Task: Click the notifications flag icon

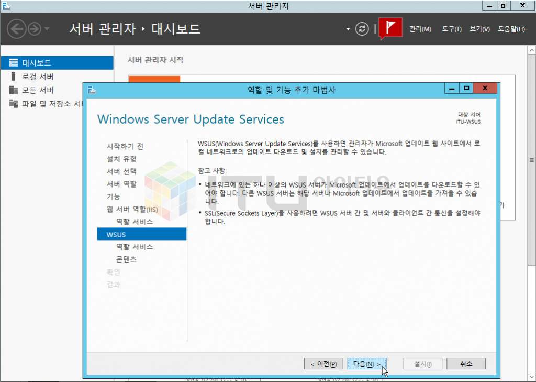Action: [390, 28]
